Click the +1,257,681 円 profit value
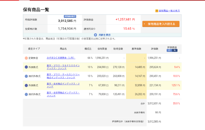 click(x=125, y=19)
